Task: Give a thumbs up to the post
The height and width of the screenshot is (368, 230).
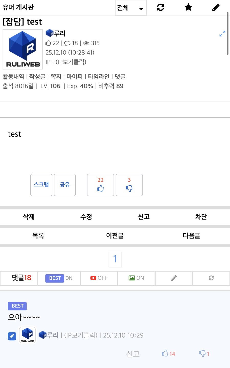Action: pos(100,185)
